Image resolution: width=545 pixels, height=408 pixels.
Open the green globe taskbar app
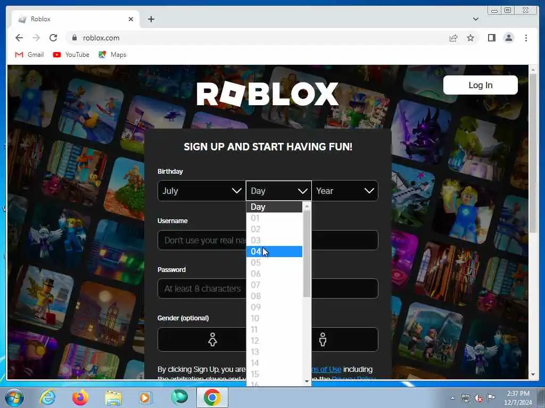pos(179,397)
